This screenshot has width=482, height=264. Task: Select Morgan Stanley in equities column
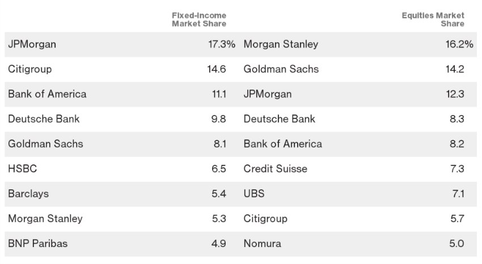coord(281,44)
